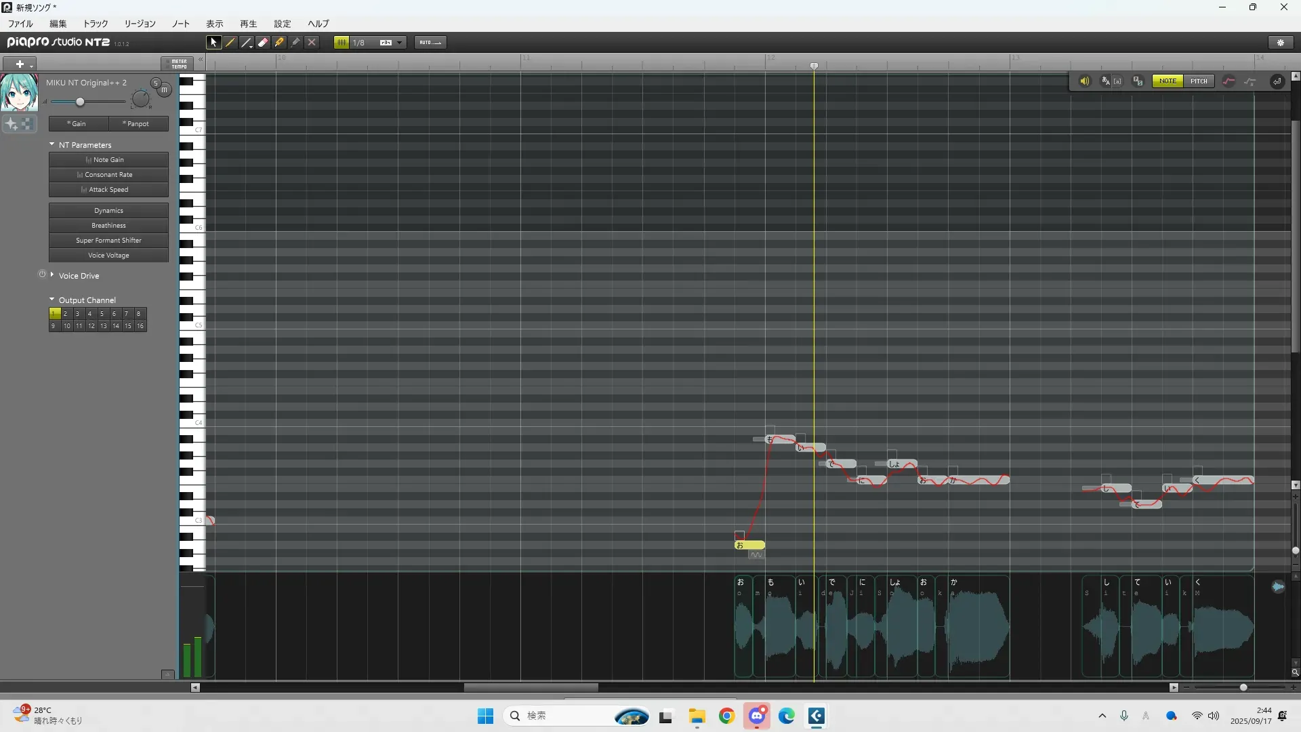This screenshot has width=1301, height=732.
Task: Click the track volume slider handle
Action: [x=80, y=102]
